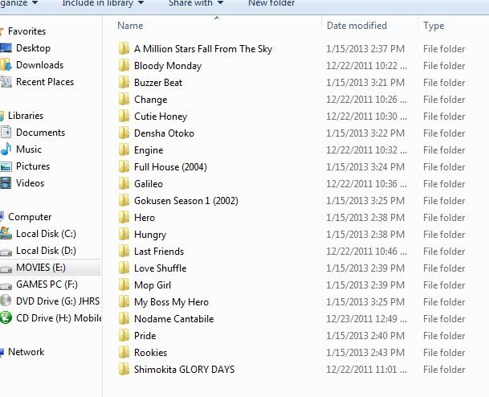Select Network in navigation pane

[x=26, y=352]
